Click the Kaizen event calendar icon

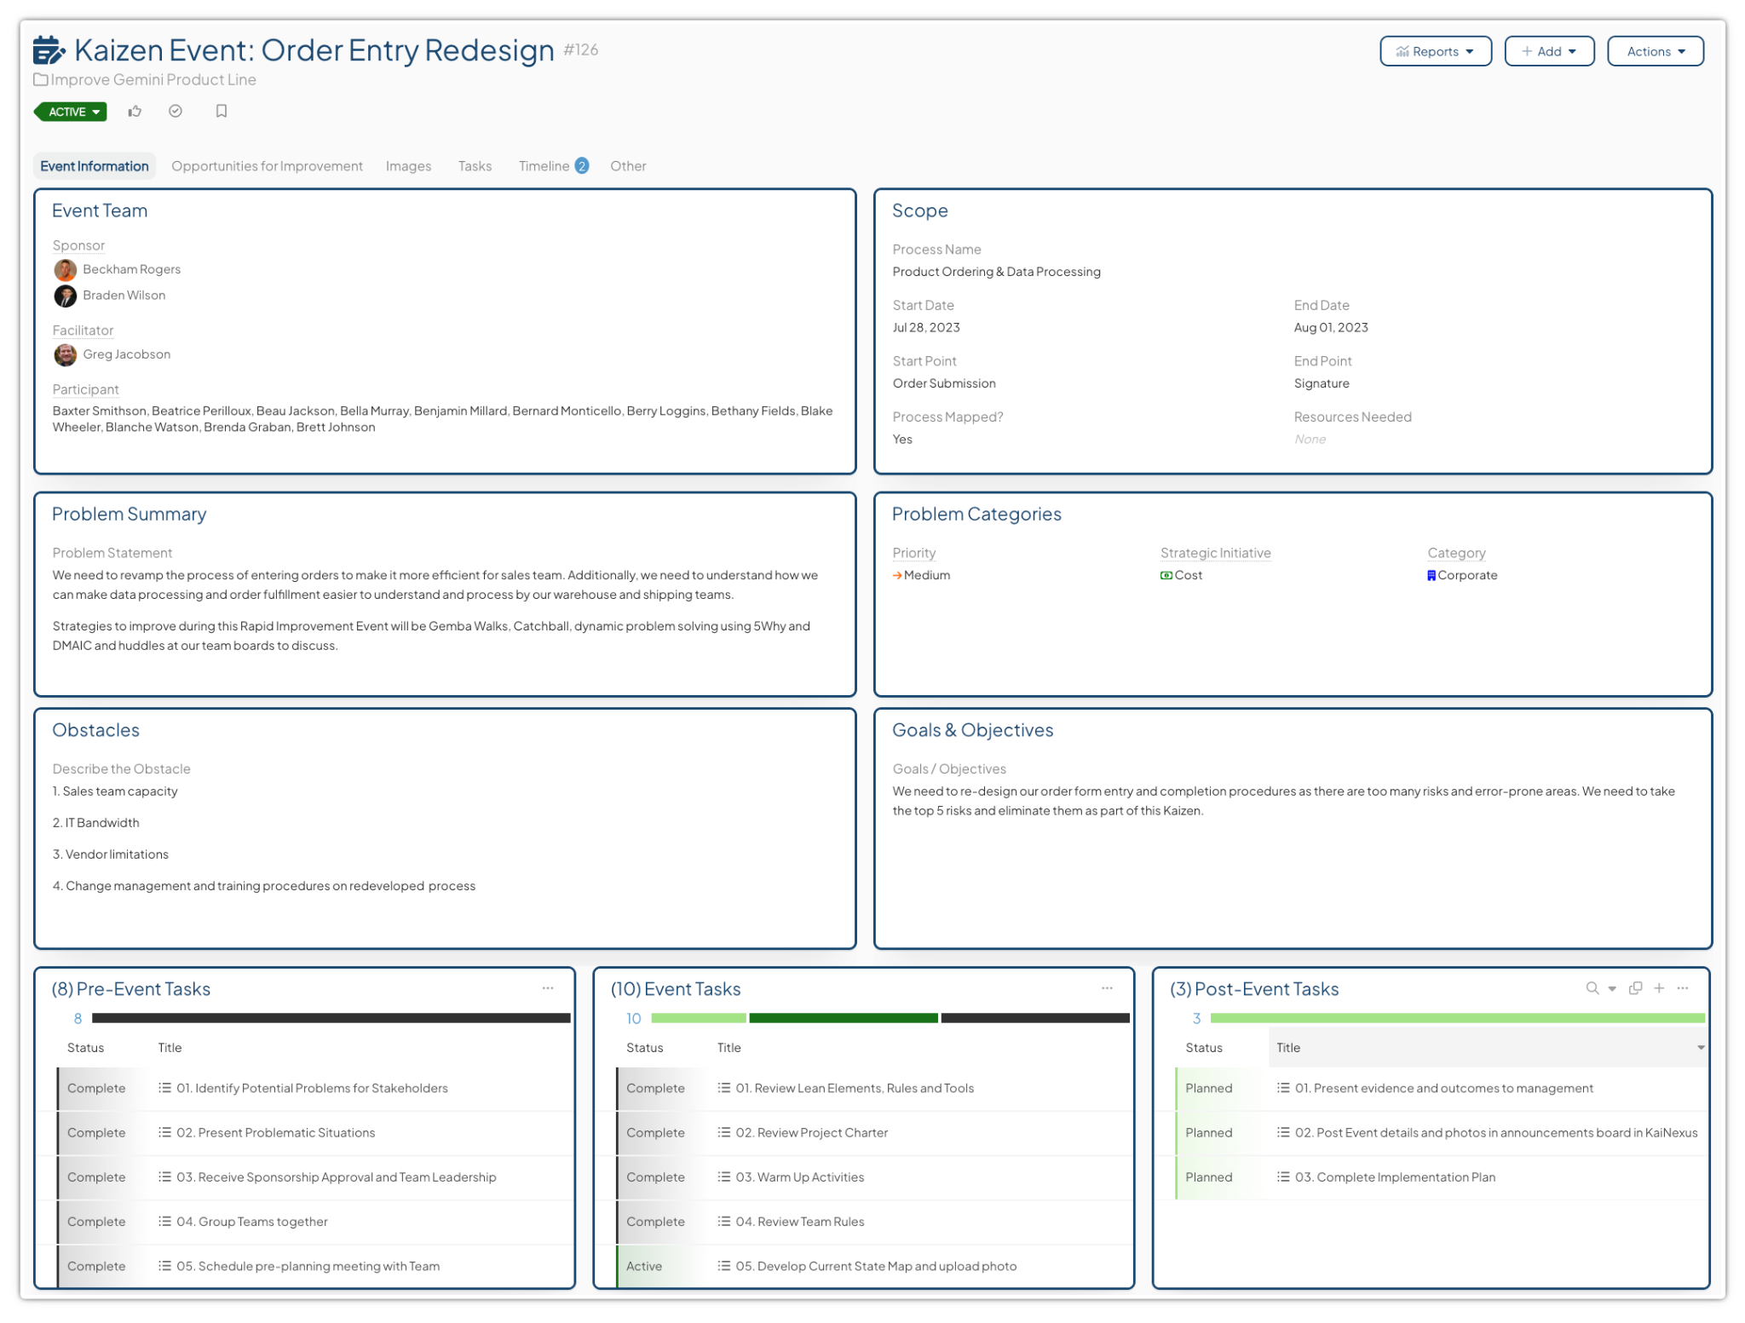click(x=49, y=50)
